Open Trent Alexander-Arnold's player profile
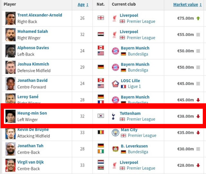206x174 pixels. pyautogui.click(x=40, y=15)
